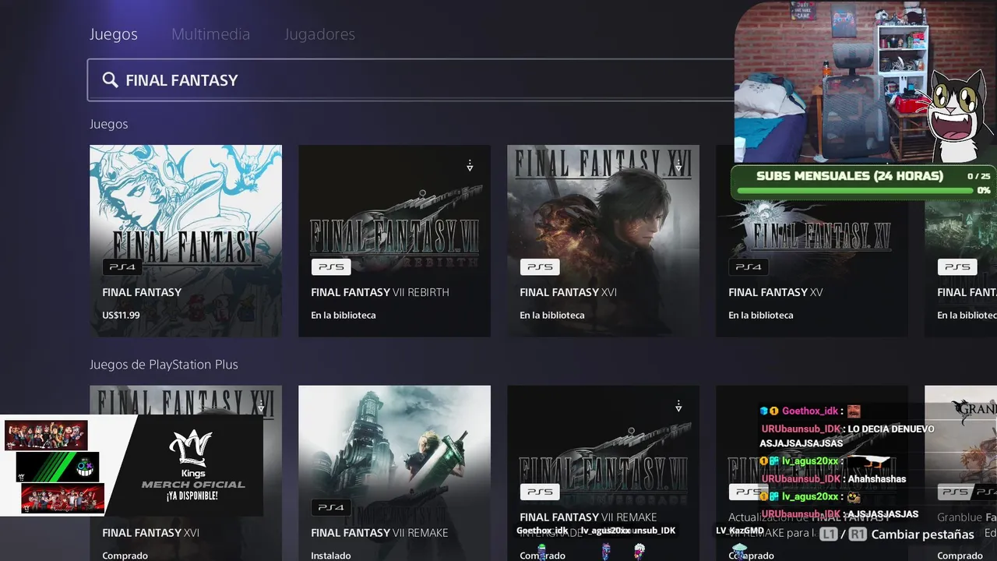The image size is (997, 561).
Task: Click the 'Juegos' section heading above the results
Action: click(108, 124)
